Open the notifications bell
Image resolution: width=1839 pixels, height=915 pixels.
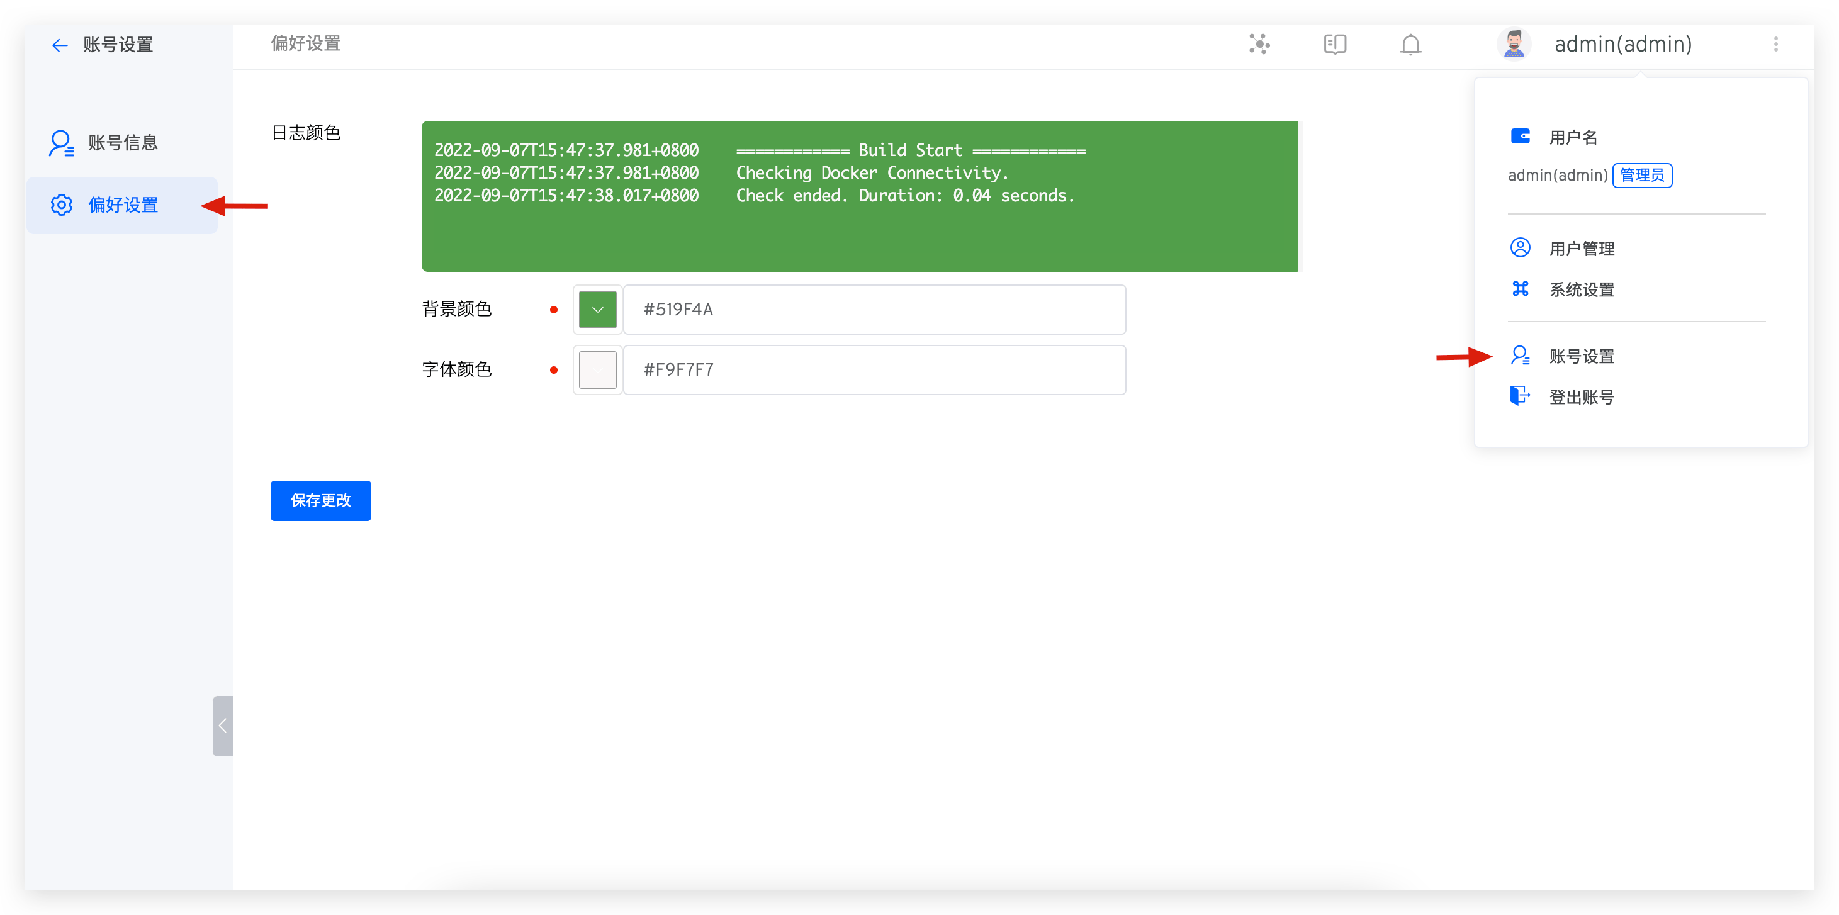tap(1410, 45)
